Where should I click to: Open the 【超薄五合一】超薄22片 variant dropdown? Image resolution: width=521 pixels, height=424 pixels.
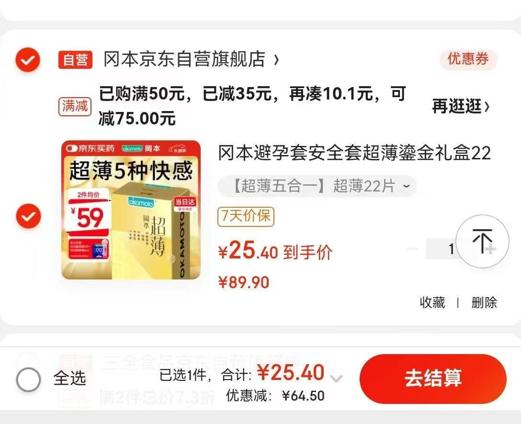(x=317, y=186)
